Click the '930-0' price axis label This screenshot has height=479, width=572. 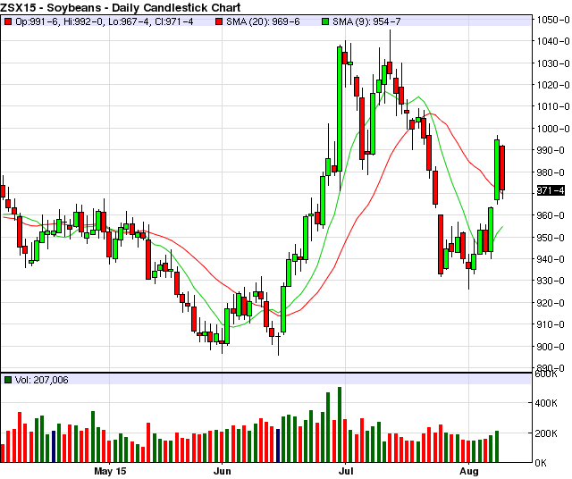551,281
